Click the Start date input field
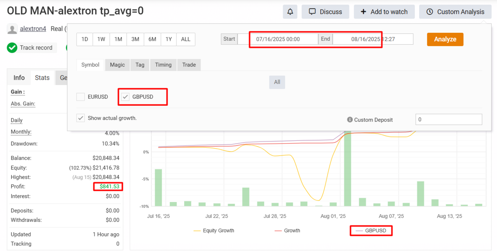The height and width of the screenshot is (251, 497). pos(278,39)
